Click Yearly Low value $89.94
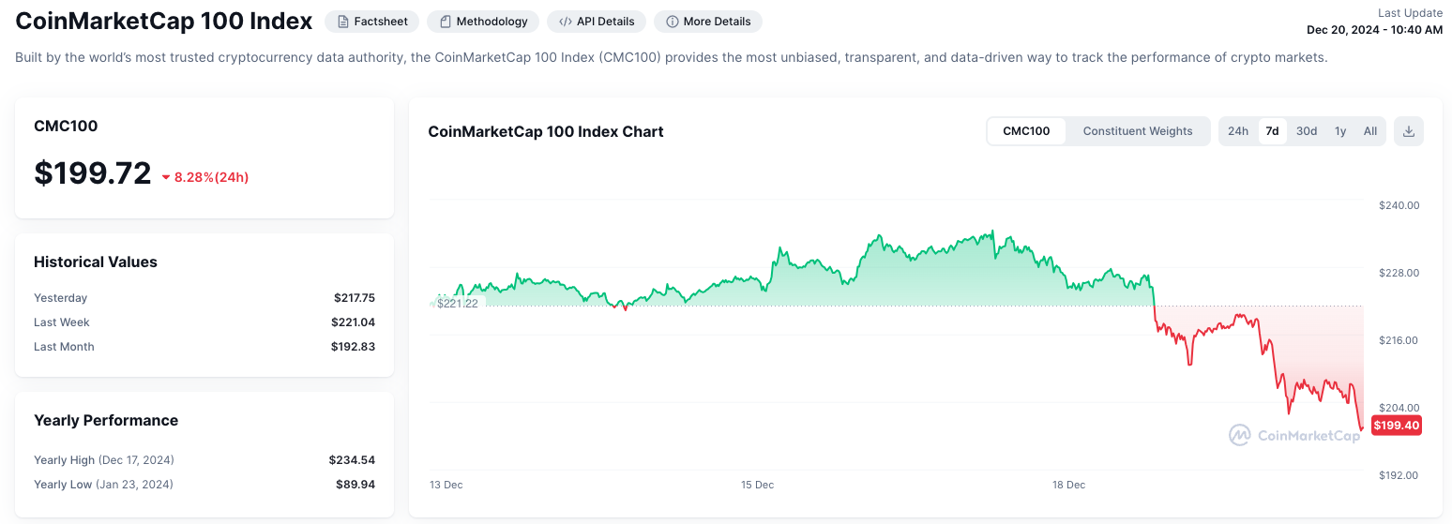The image size is (1452, 524). (x=355, y=485)
